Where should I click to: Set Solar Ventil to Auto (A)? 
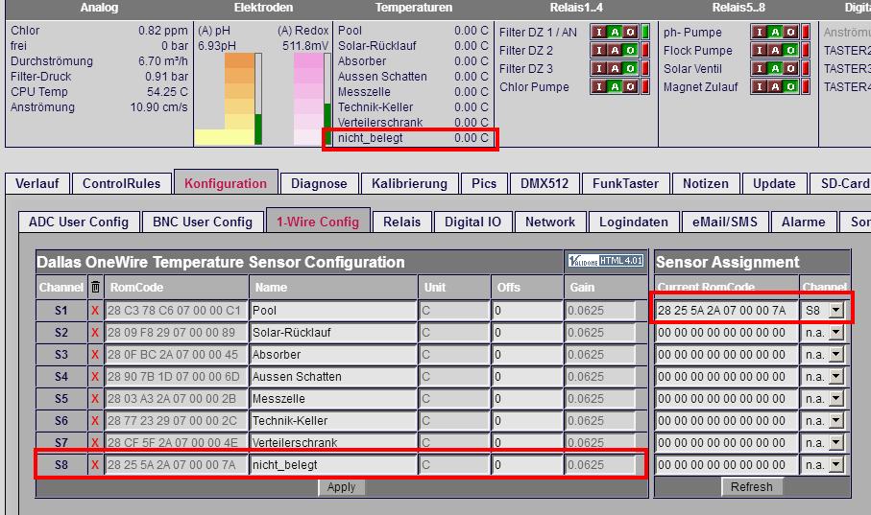tap(775, 68)
